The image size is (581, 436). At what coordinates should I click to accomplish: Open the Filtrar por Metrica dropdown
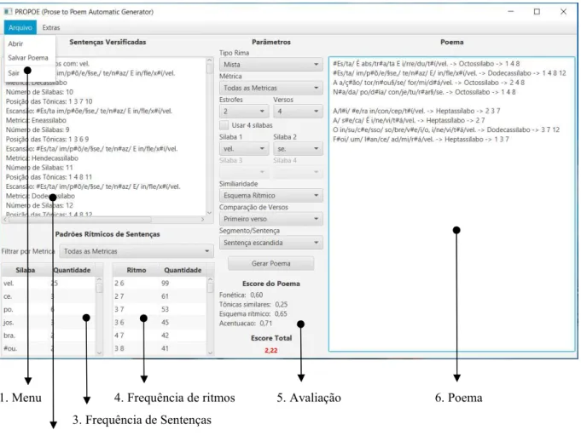pyautogui.click(x=137, y=251)
